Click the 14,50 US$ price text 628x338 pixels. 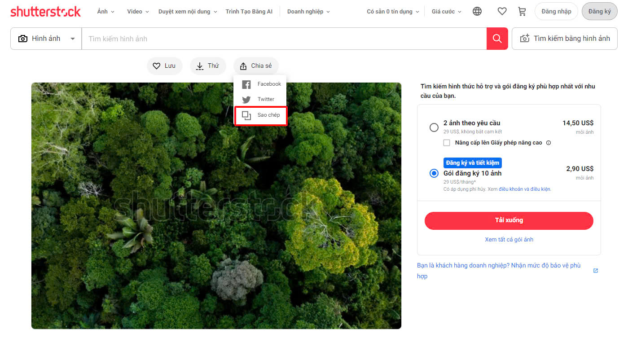[578, 123]
